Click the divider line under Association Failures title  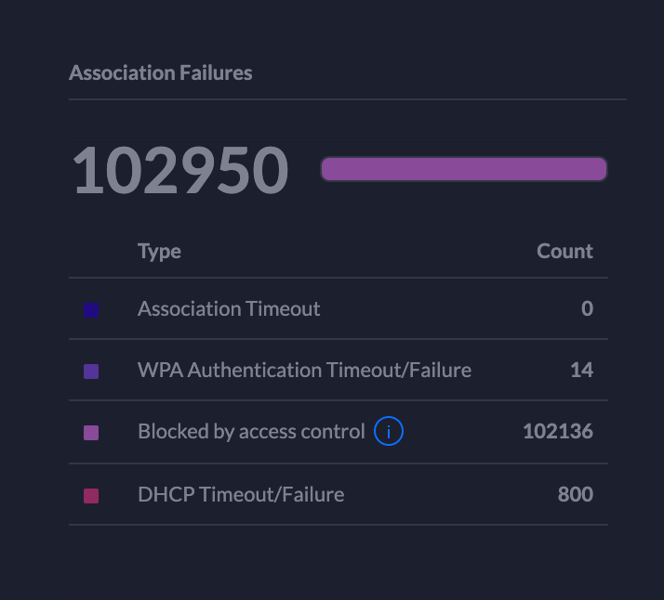[347, 99]
